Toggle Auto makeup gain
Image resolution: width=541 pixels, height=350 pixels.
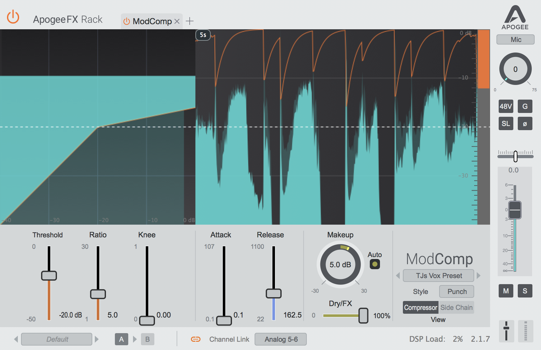point(375,264)
